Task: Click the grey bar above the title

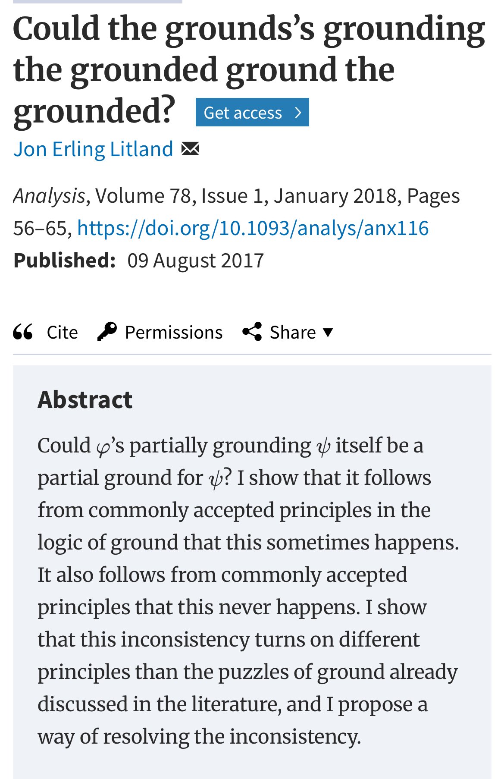Action: click(97, 1)
